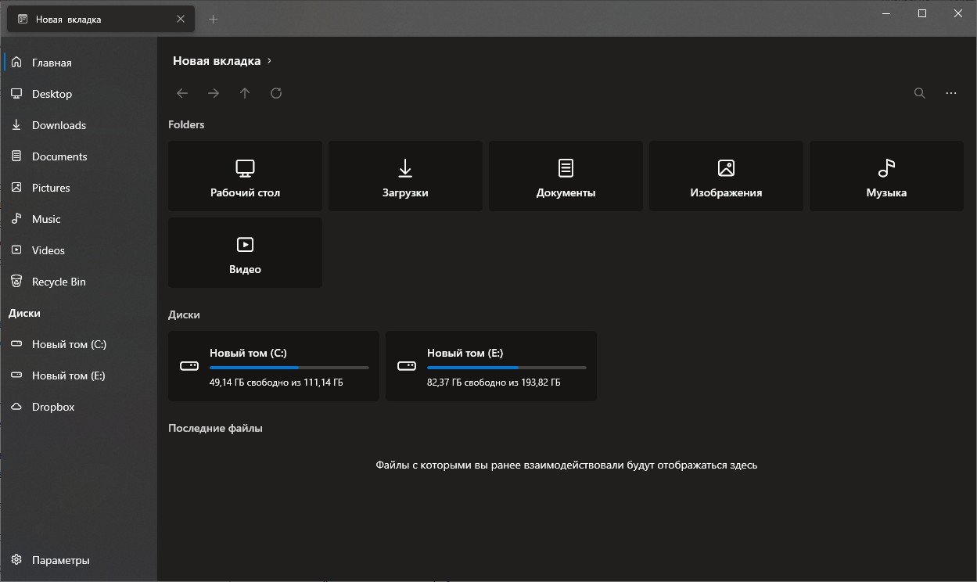Open Downloads in the sidebar
Screen dimensions: 977x582
point(78,125)
